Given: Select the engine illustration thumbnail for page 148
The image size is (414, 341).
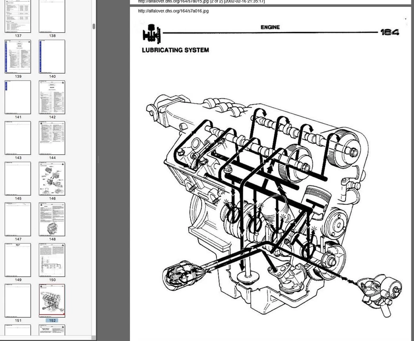Looking at the screenshot, I should pyautogui.click(x=52, y=219).
